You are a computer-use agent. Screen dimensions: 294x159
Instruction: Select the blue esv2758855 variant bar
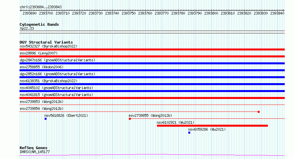[152, 70]
